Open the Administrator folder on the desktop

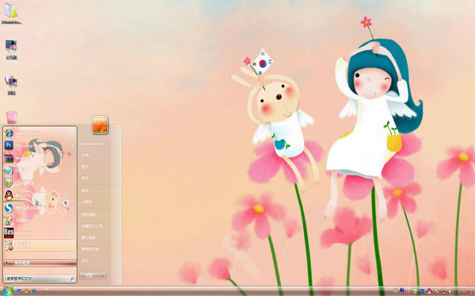(11, 13)
